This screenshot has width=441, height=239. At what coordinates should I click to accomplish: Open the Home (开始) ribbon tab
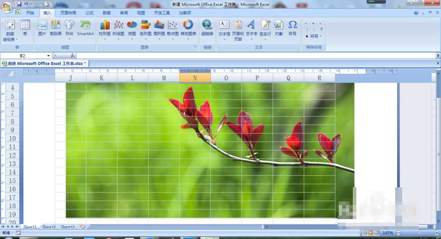pos(30,13)
